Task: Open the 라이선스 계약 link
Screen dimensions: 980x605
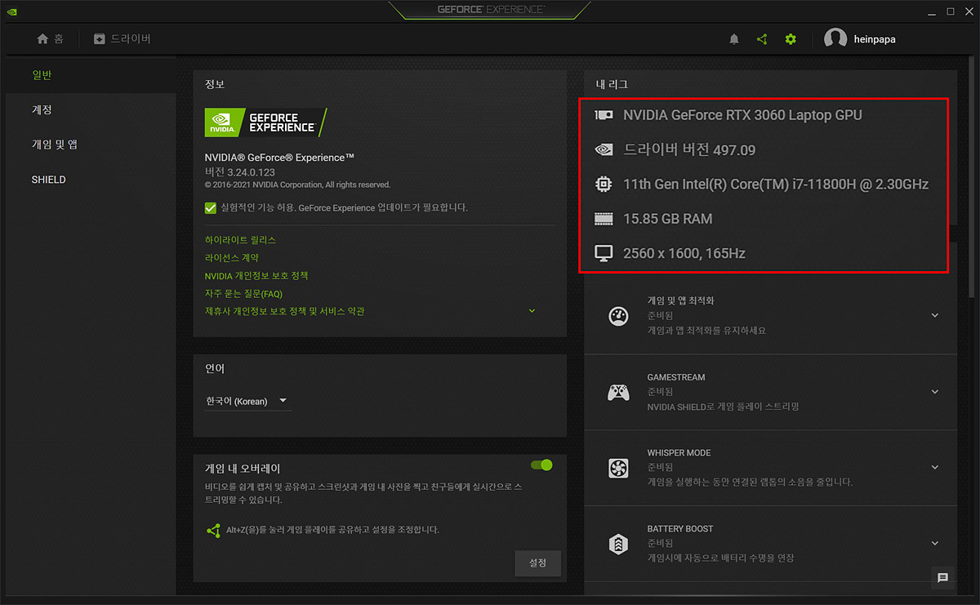Action: (232, 258)
